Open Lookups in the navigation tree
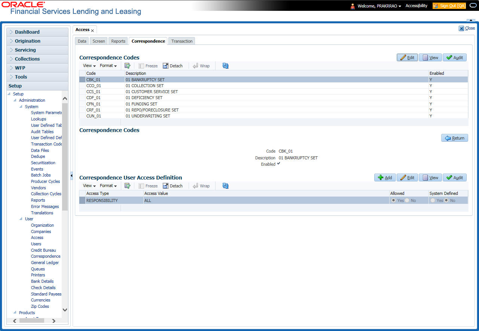The image size is (479, 331). (39, 119)
